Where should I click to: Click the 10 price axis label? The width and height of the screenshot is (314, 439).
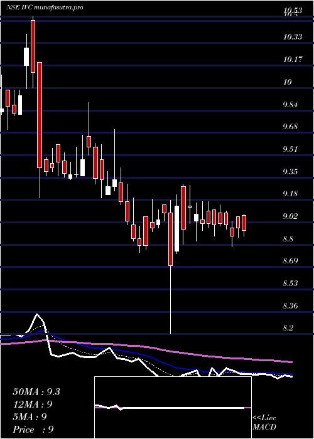pyautogui.click(x=288, y=82)
